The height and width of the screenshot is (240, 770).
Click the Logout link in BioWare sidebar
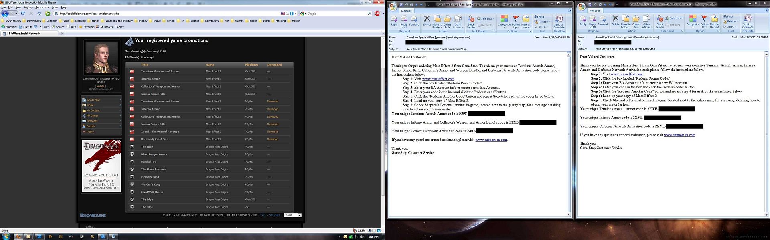tap(91, 132)
